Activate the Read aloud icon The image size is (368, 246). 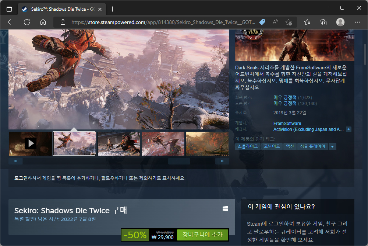pyautogui.click(x=275, y=22)
